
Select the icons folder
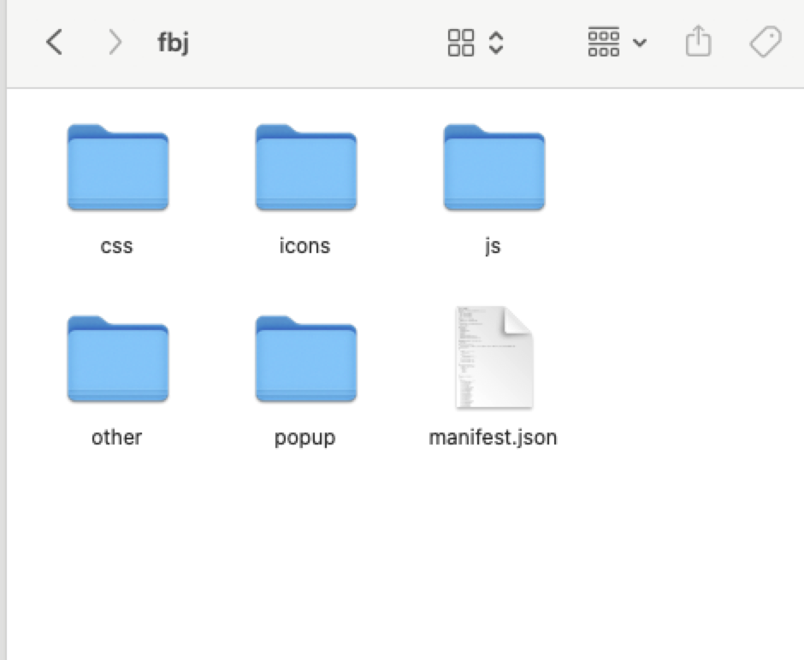coord(305,168)
